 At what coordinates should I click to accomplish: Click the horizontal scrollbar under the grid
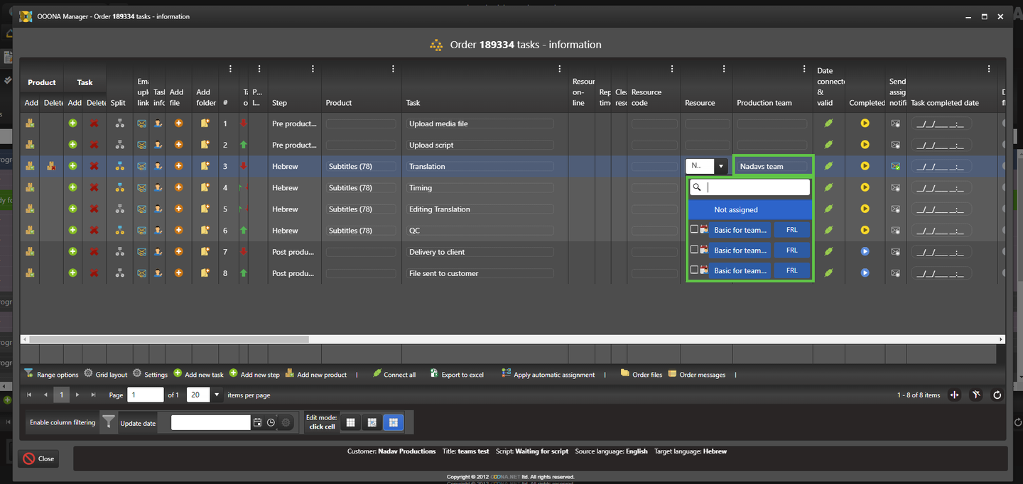(x=168, y=339)
